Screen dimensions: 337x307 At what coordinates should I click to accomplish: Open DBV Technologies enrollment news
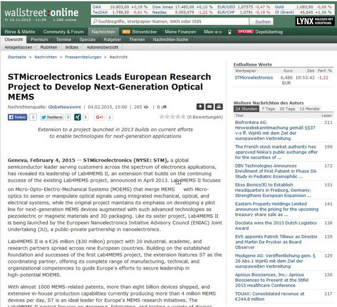click(276, 171)
